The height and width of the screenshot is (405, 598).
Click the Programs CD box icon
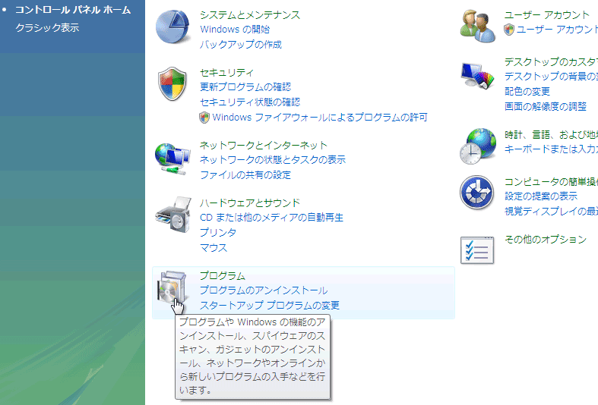click(x=172, y=288)
